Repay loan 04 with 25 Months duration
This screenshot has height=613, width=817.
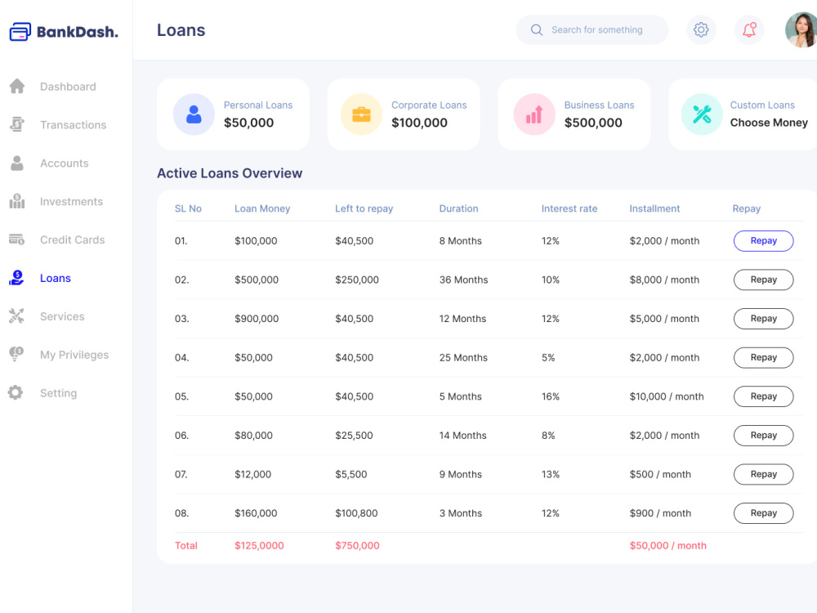pyautogui.click(x=763, y=358)
